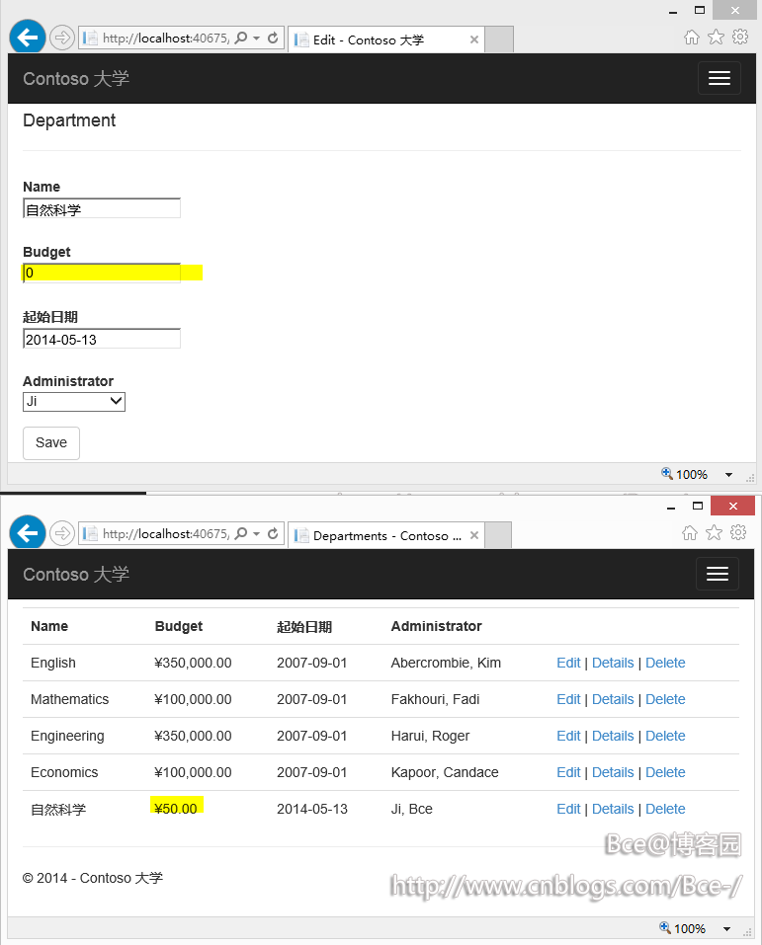Open tools gear in Departments browser window
Viewport: 762px width, 945px height.
(x=738, y=533)
